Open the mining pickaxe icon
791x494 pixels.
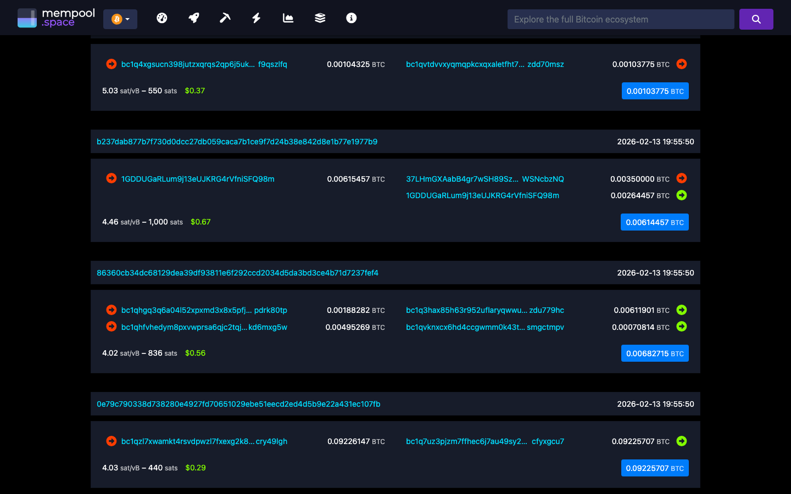225,18
